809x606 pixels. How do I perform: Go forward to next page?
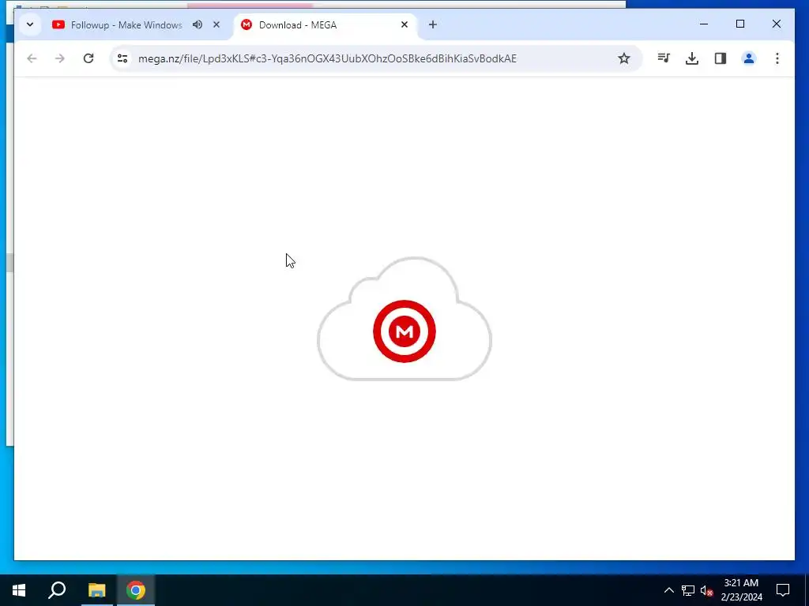point(60,58)
